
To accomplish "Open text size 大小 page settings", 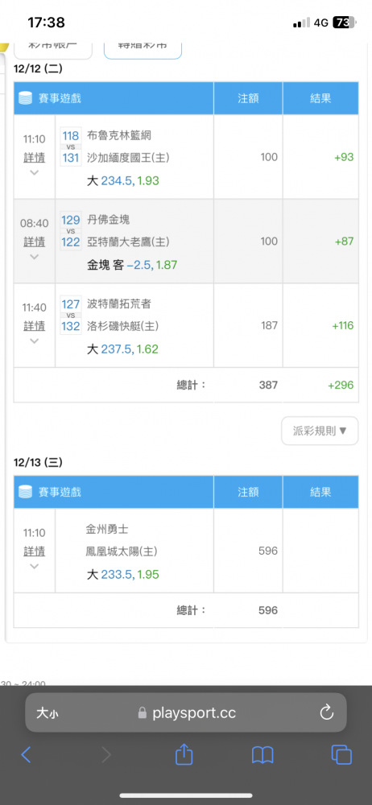I will (x=46, y=712).
